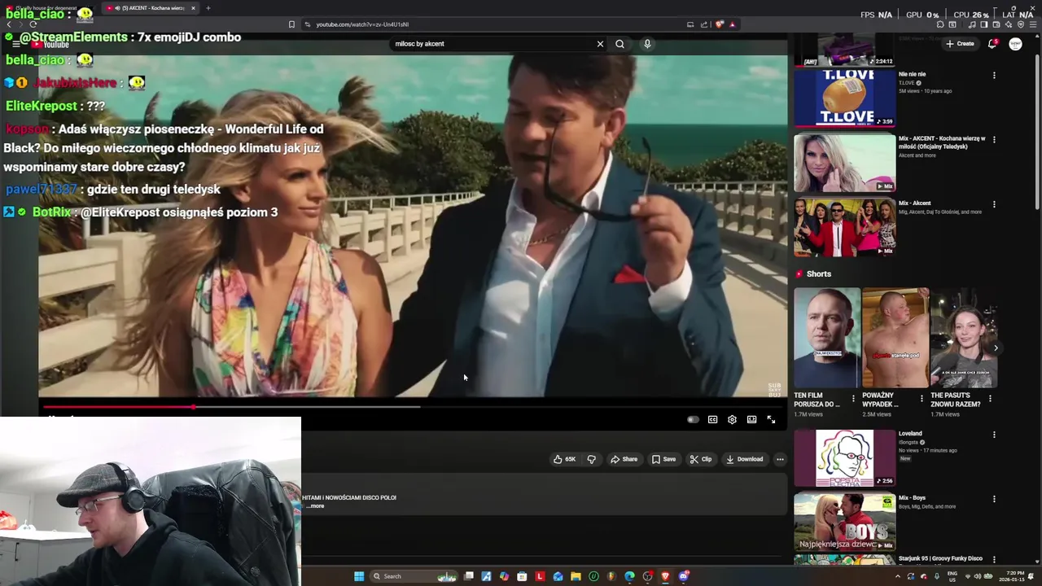Click the Windows taskbar Search box
This screenshot has height=586, width=1042.
coord(413,576)
